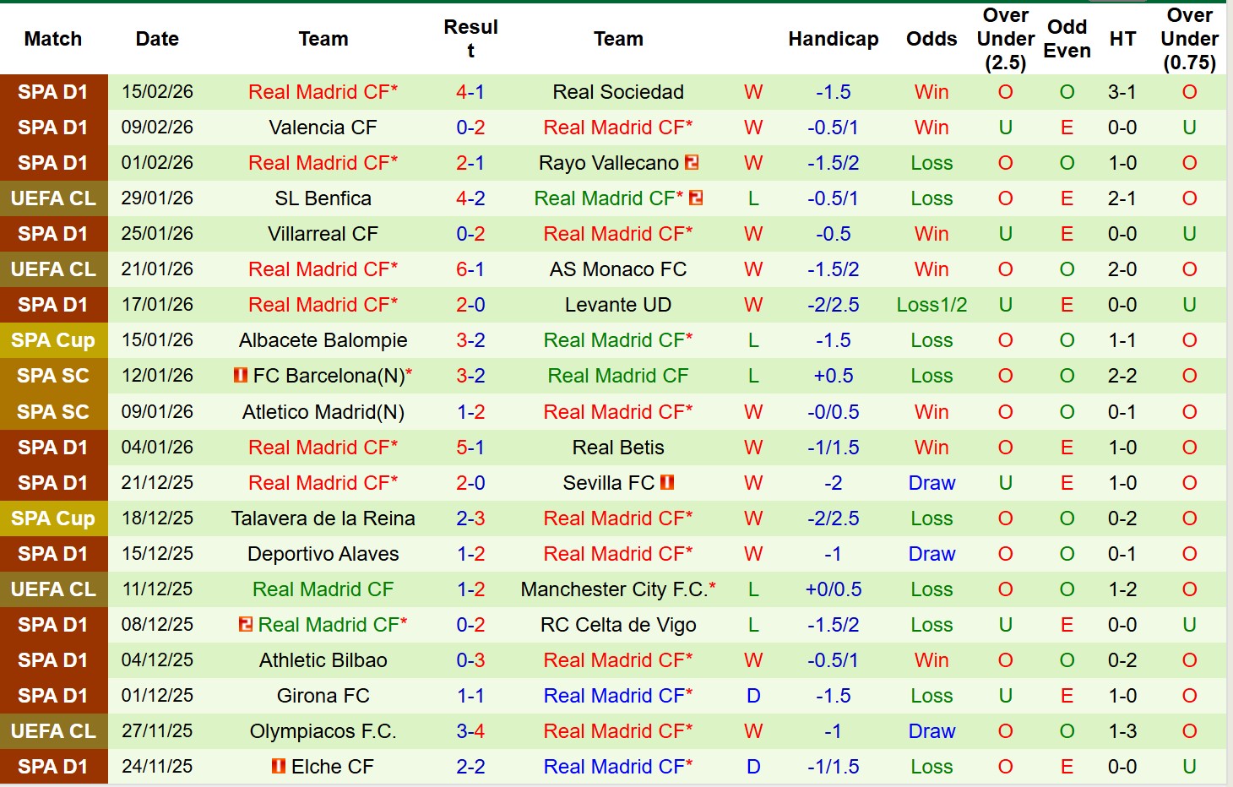Select the Manchester City F.C. team name

coord(614,589)
